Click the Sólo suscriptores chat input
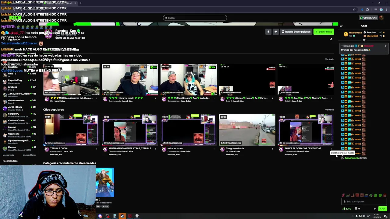The width and height of the screenshot is (390, 219). pos(364,201)
